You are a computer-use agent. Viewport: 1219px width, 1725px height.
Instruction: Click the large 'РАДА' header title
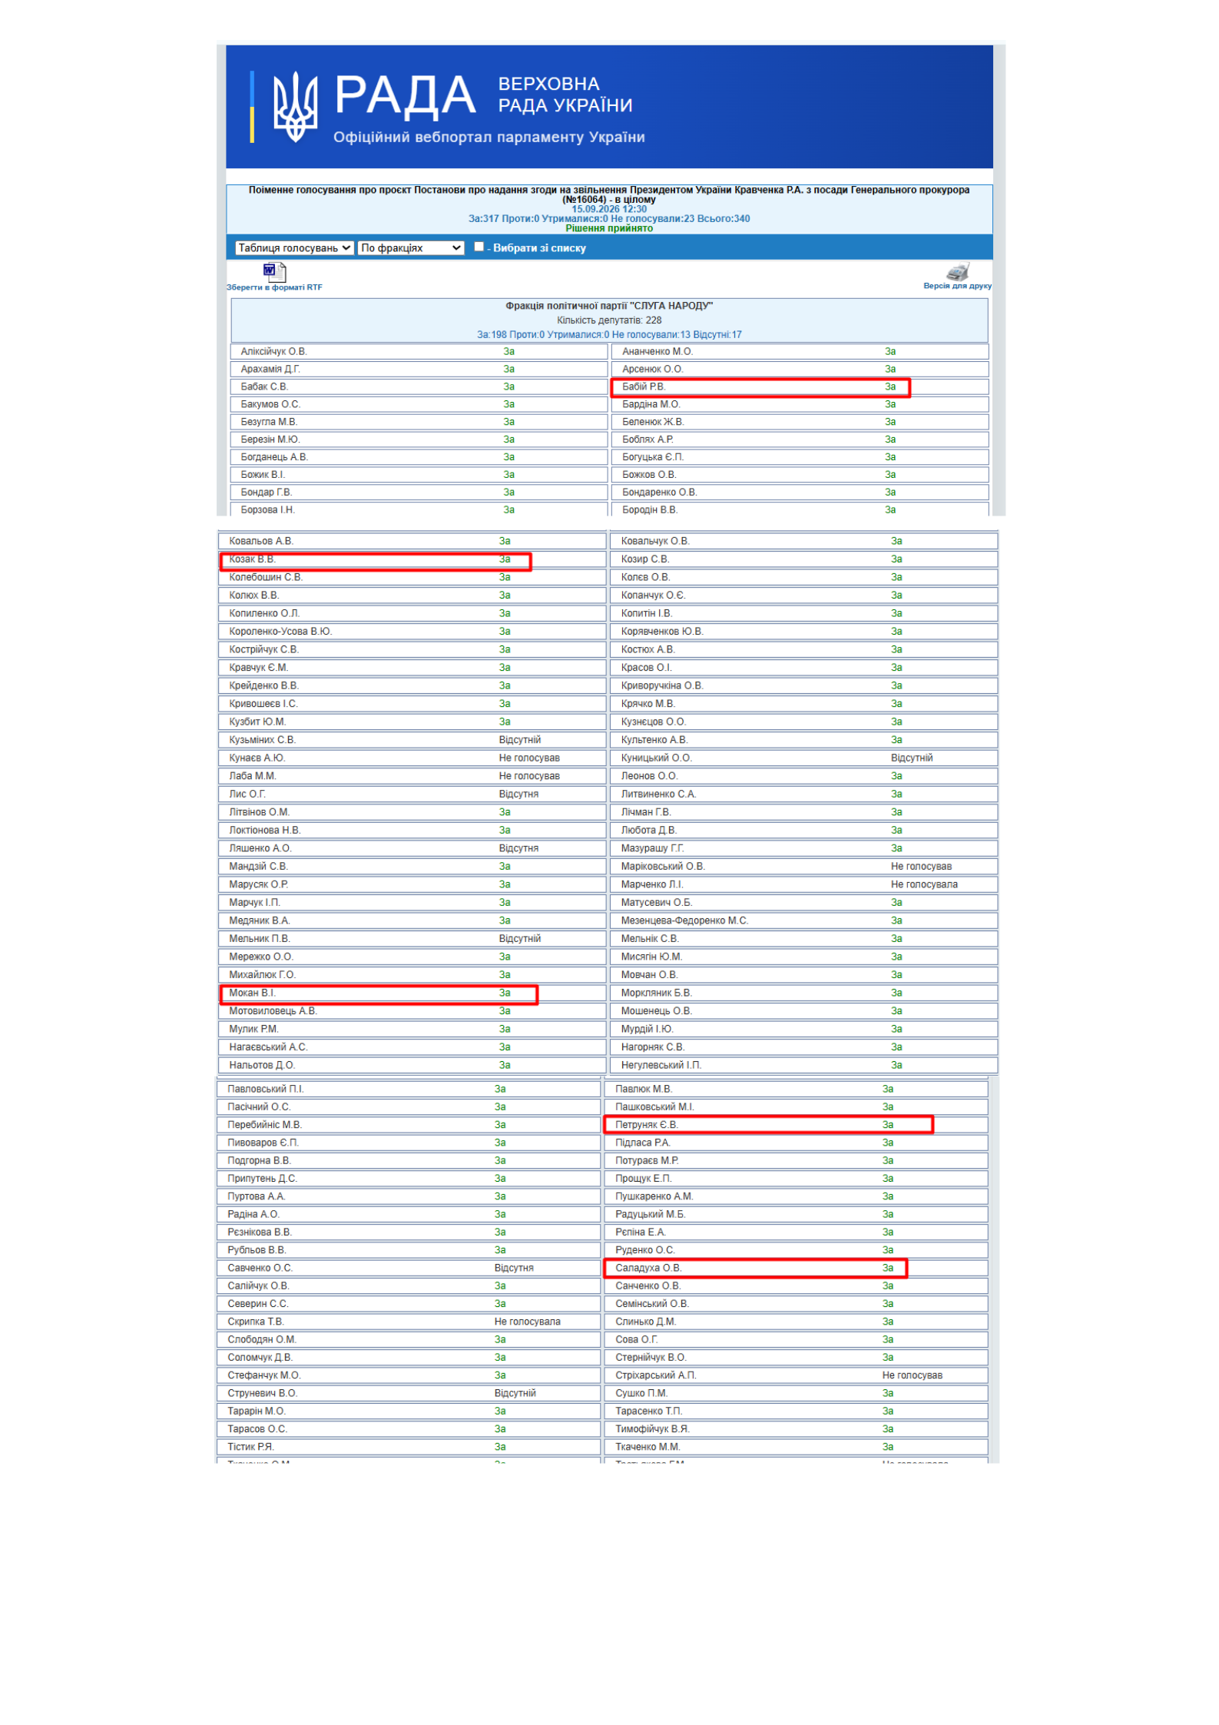coord(405,96)
